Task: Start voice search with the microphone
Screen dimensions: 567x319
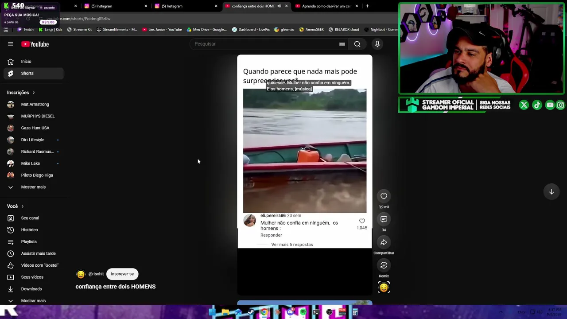Action: coord(377,44)
